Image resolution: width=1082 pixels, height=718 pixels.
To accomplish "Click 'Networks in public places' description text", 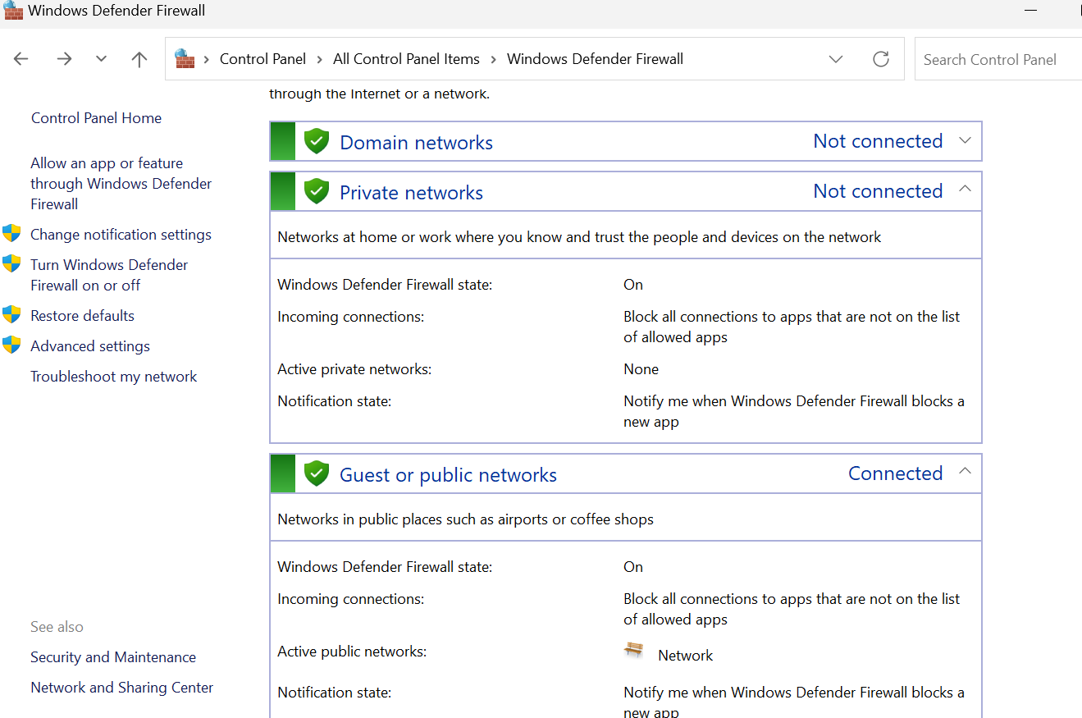I will pyautogui.click(x=465, y=519).
